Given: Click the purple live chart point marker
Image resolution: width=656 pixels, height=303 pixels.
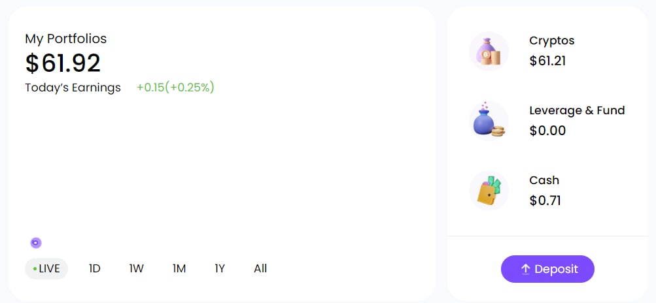Looking at the screenshot, I should click(x=36, y=243).
